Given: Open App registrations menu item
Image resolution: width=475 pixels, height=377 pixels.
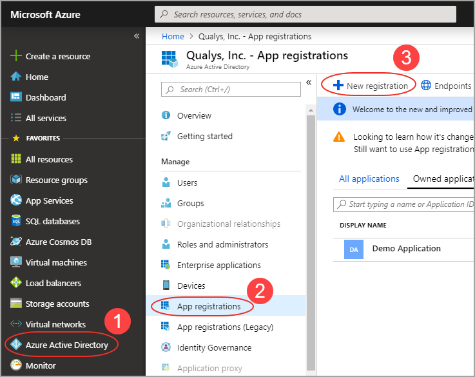Looking at the screenshot, I should (x=226, y=306).
